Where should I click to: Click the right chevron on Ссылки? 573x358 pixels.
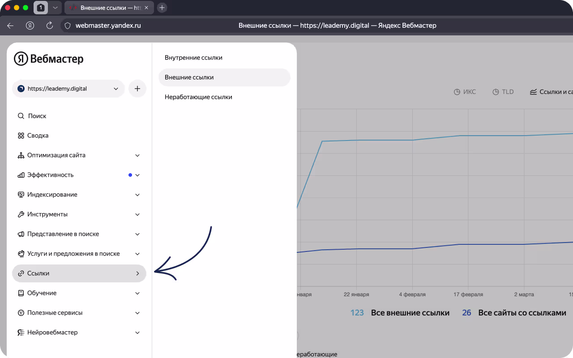(x=137, y=273)
